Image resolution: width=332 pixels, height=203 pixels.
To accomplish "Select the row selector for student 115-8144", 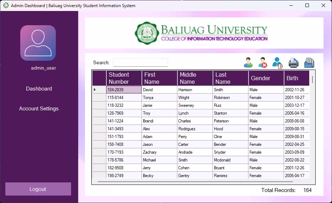I will [x=99, y=98].
